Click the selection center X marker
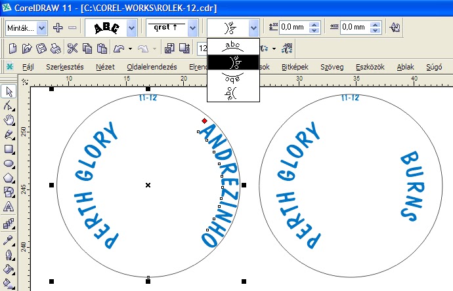453x291 pixels. (x=148, y=185)
